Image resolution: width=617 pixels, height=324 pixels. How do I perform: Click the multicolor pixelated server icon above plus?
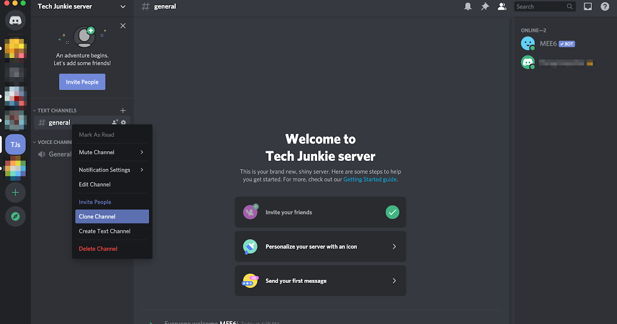[x=15, y=169]
